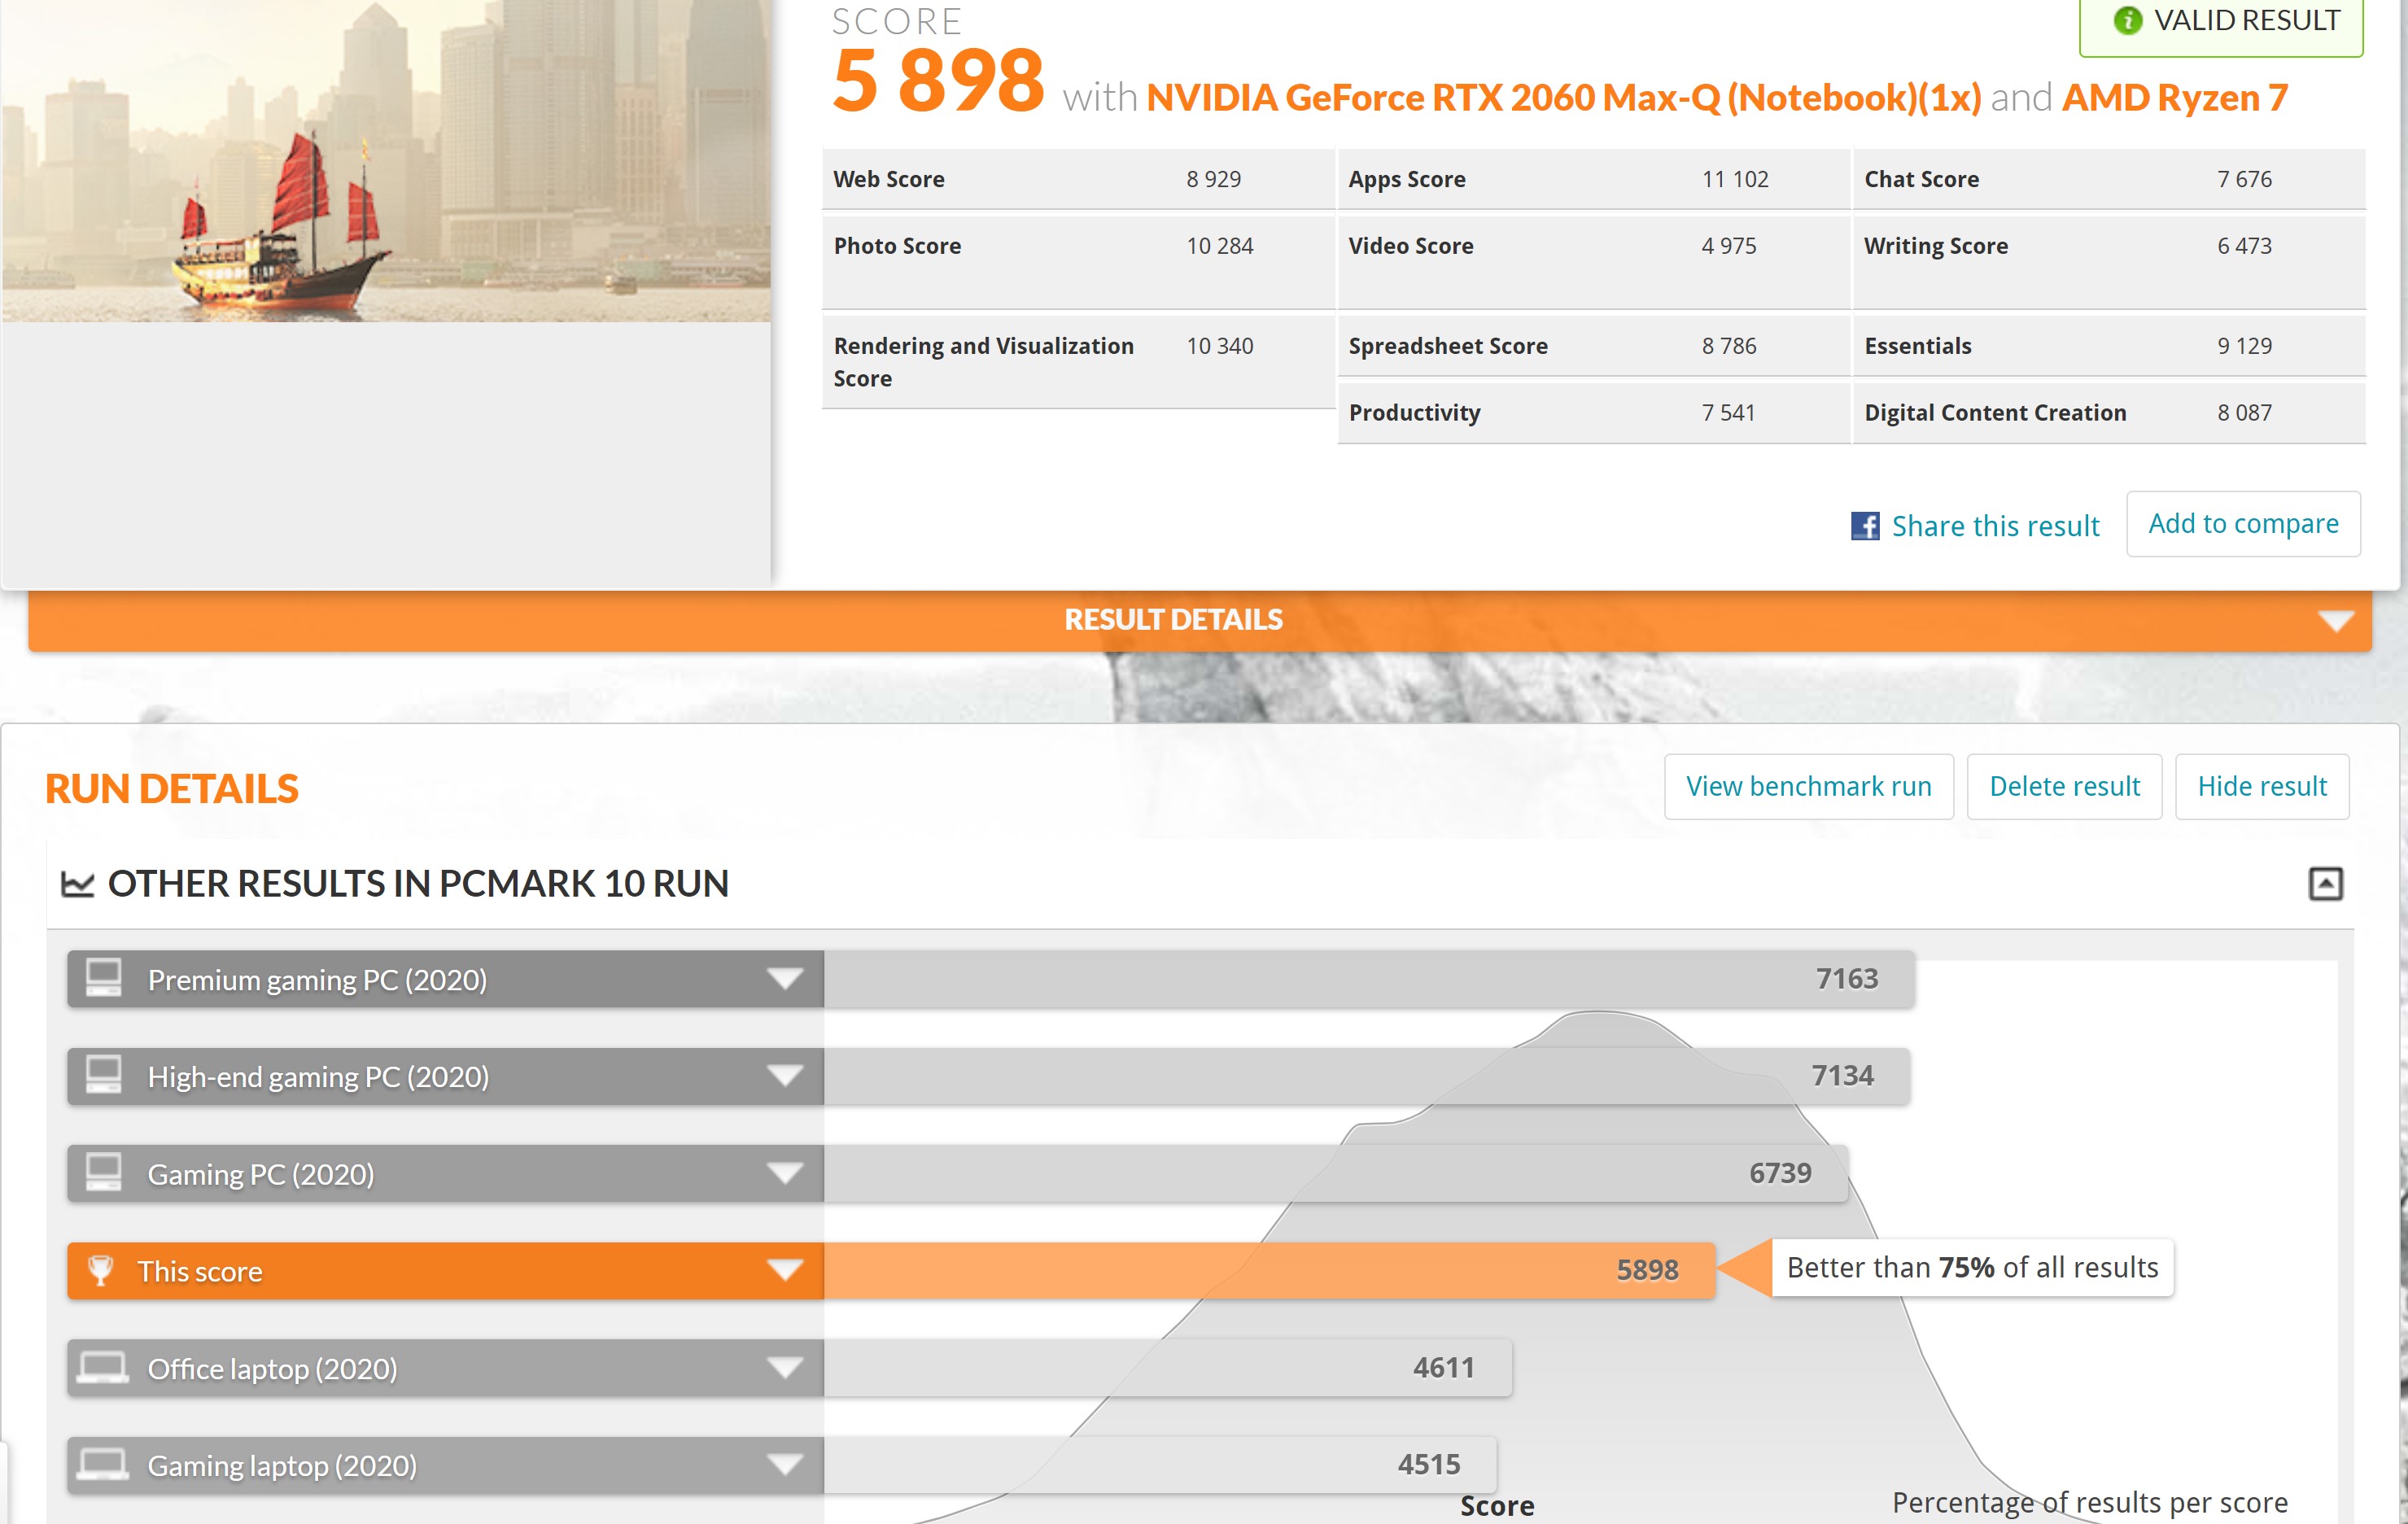Image resolution: width=2408 pixels, height=1524 pixels.
Task: Click the green valid result info icon
Action: 2127,20
